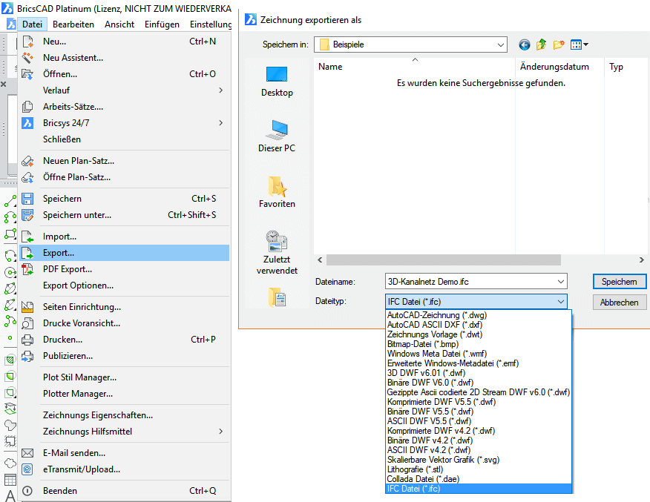
Task: Open Favoriten folder shortcut
Action: (x=277, y=191)
